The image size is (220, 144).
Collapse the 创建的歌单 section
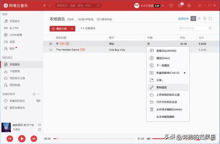coord(38,94)
